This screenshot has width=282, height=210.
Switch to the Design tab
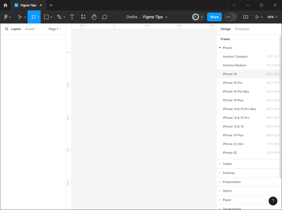(226, 29)
